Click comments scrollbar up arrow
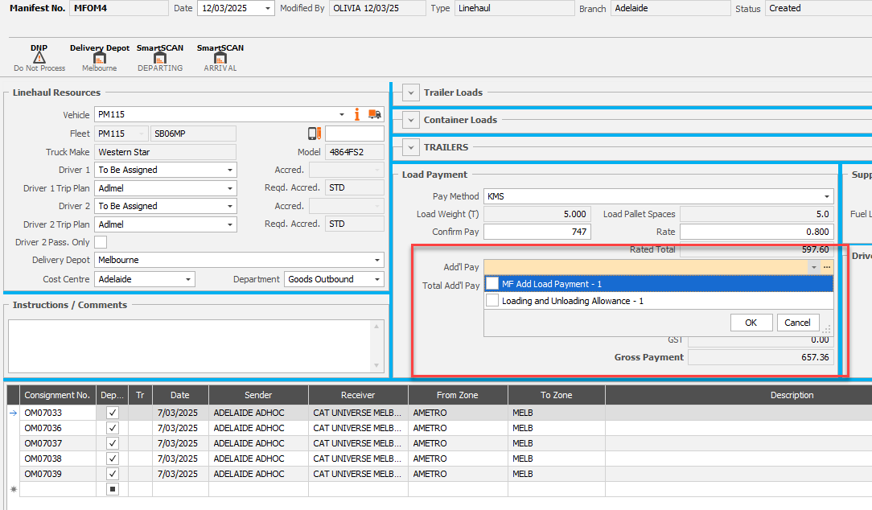Viewport: 872px width, 510px height. pyautogui.click(x=376, y=327)
